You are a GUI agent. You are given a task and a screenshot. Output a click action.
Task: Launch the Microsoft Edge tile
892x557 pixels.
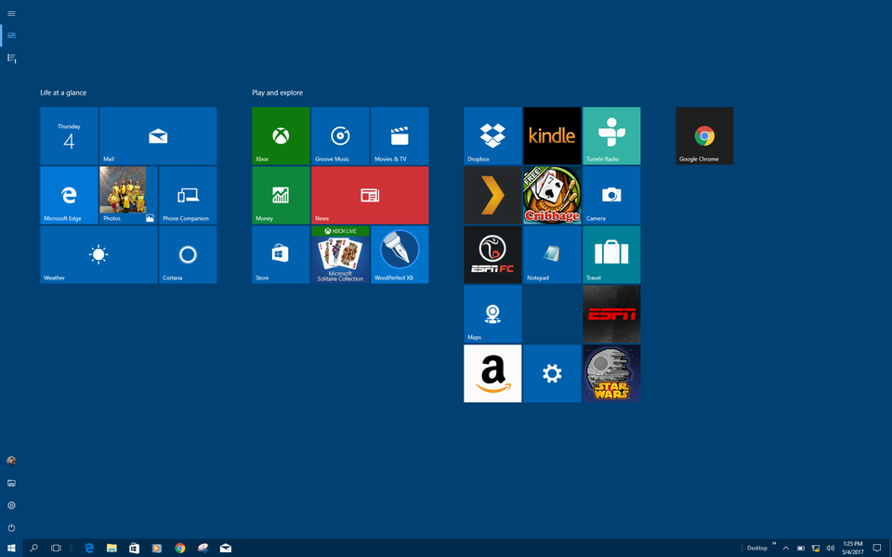click(x=69, y=195)
